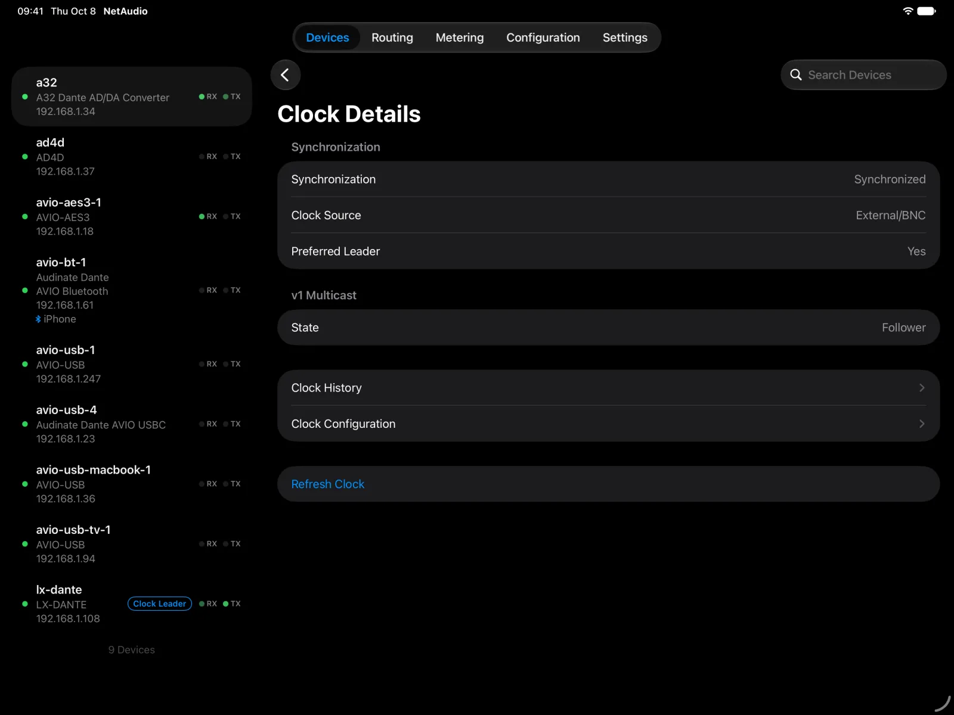
Task: Click the Synchronized status value
Action: point(890,179)
